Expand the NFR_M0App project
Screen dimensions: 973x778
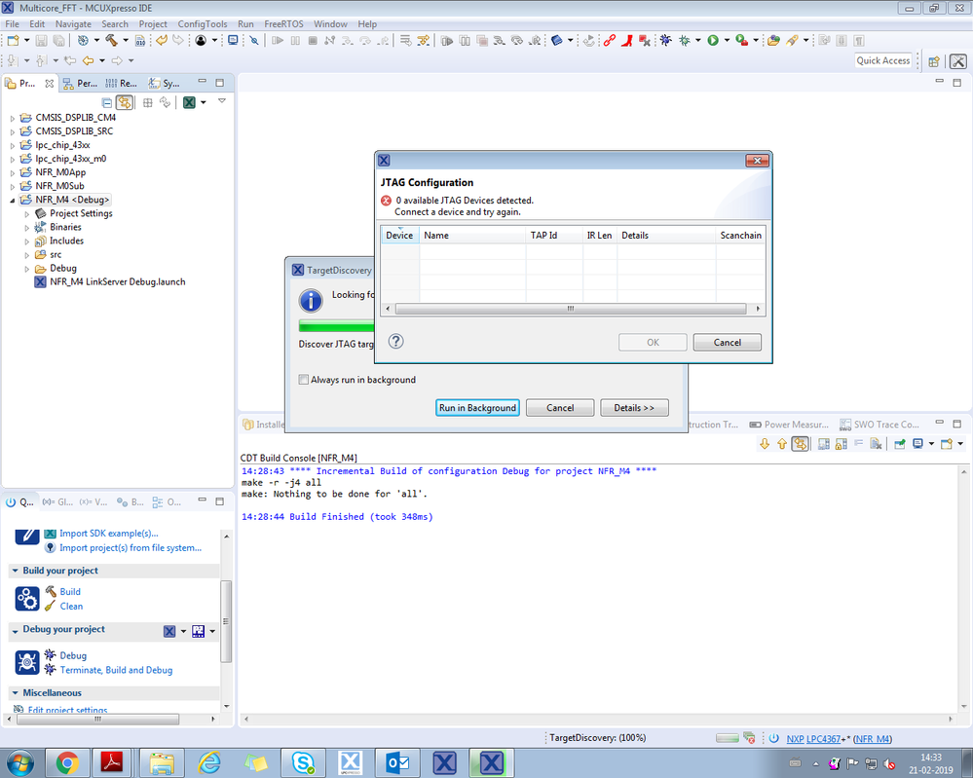(12, 172)
